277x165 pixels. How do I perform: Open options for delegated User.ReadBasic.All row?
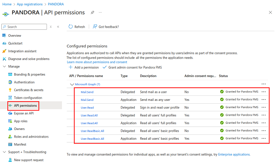[x=263, y=131]
